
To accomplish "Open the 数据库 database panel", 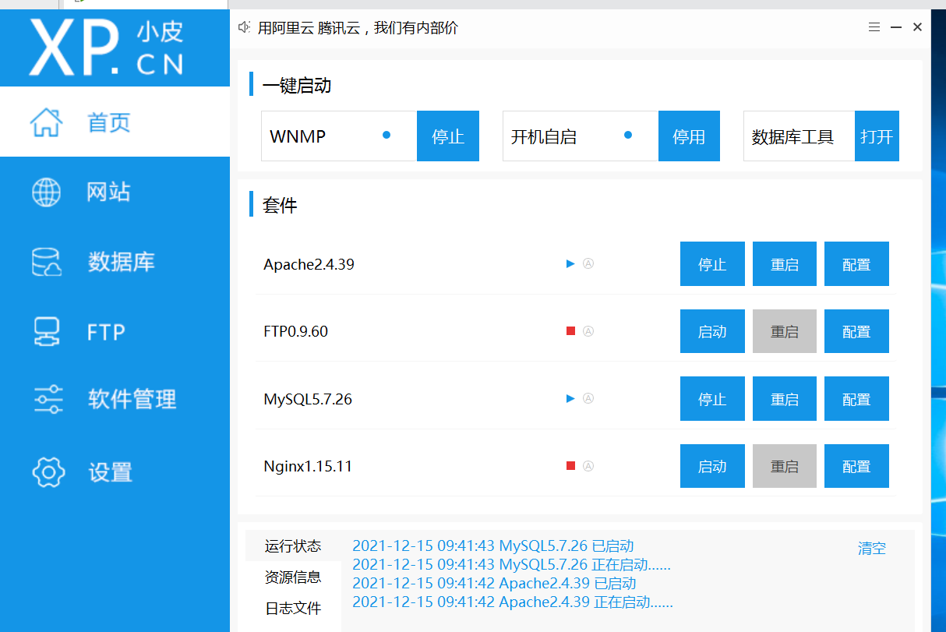I will 121,262.
